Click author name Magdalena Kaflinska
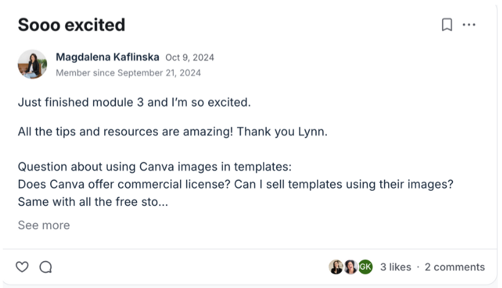This screenshot has height=288, width=502. point(107,57)
